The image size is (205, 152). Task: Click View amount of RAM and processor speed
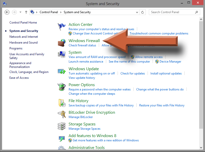click(97, 57)
